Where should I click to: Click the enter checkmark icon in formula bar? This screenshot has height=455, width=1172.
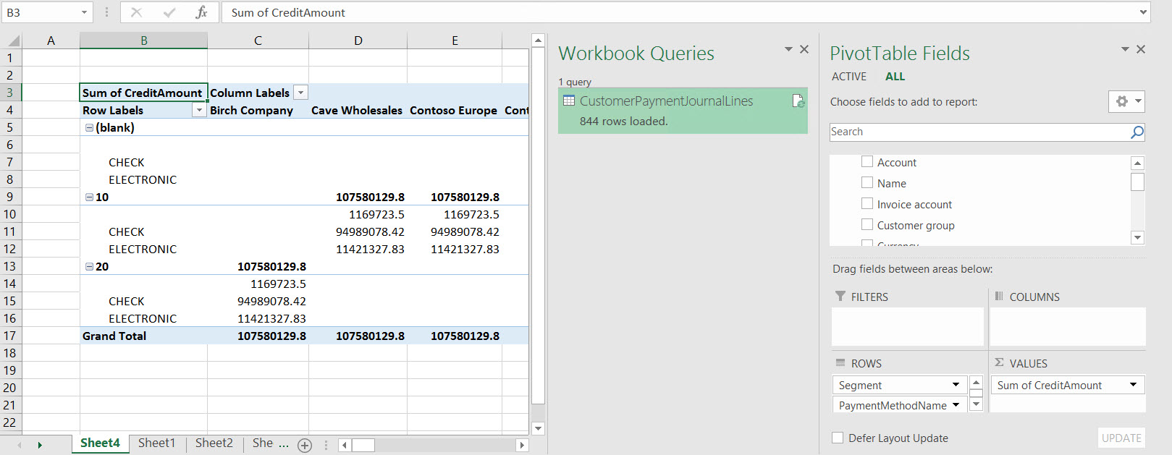[x=169, y=12]
